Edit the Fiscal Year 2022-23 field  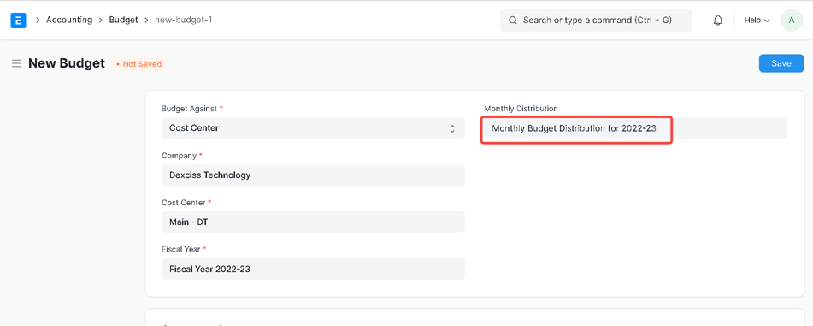[313, 270]
